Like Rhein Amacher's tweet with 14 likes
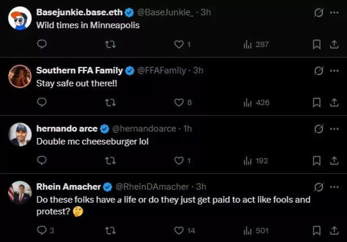This screenshot has width=347, height=242. coord(179,230)
